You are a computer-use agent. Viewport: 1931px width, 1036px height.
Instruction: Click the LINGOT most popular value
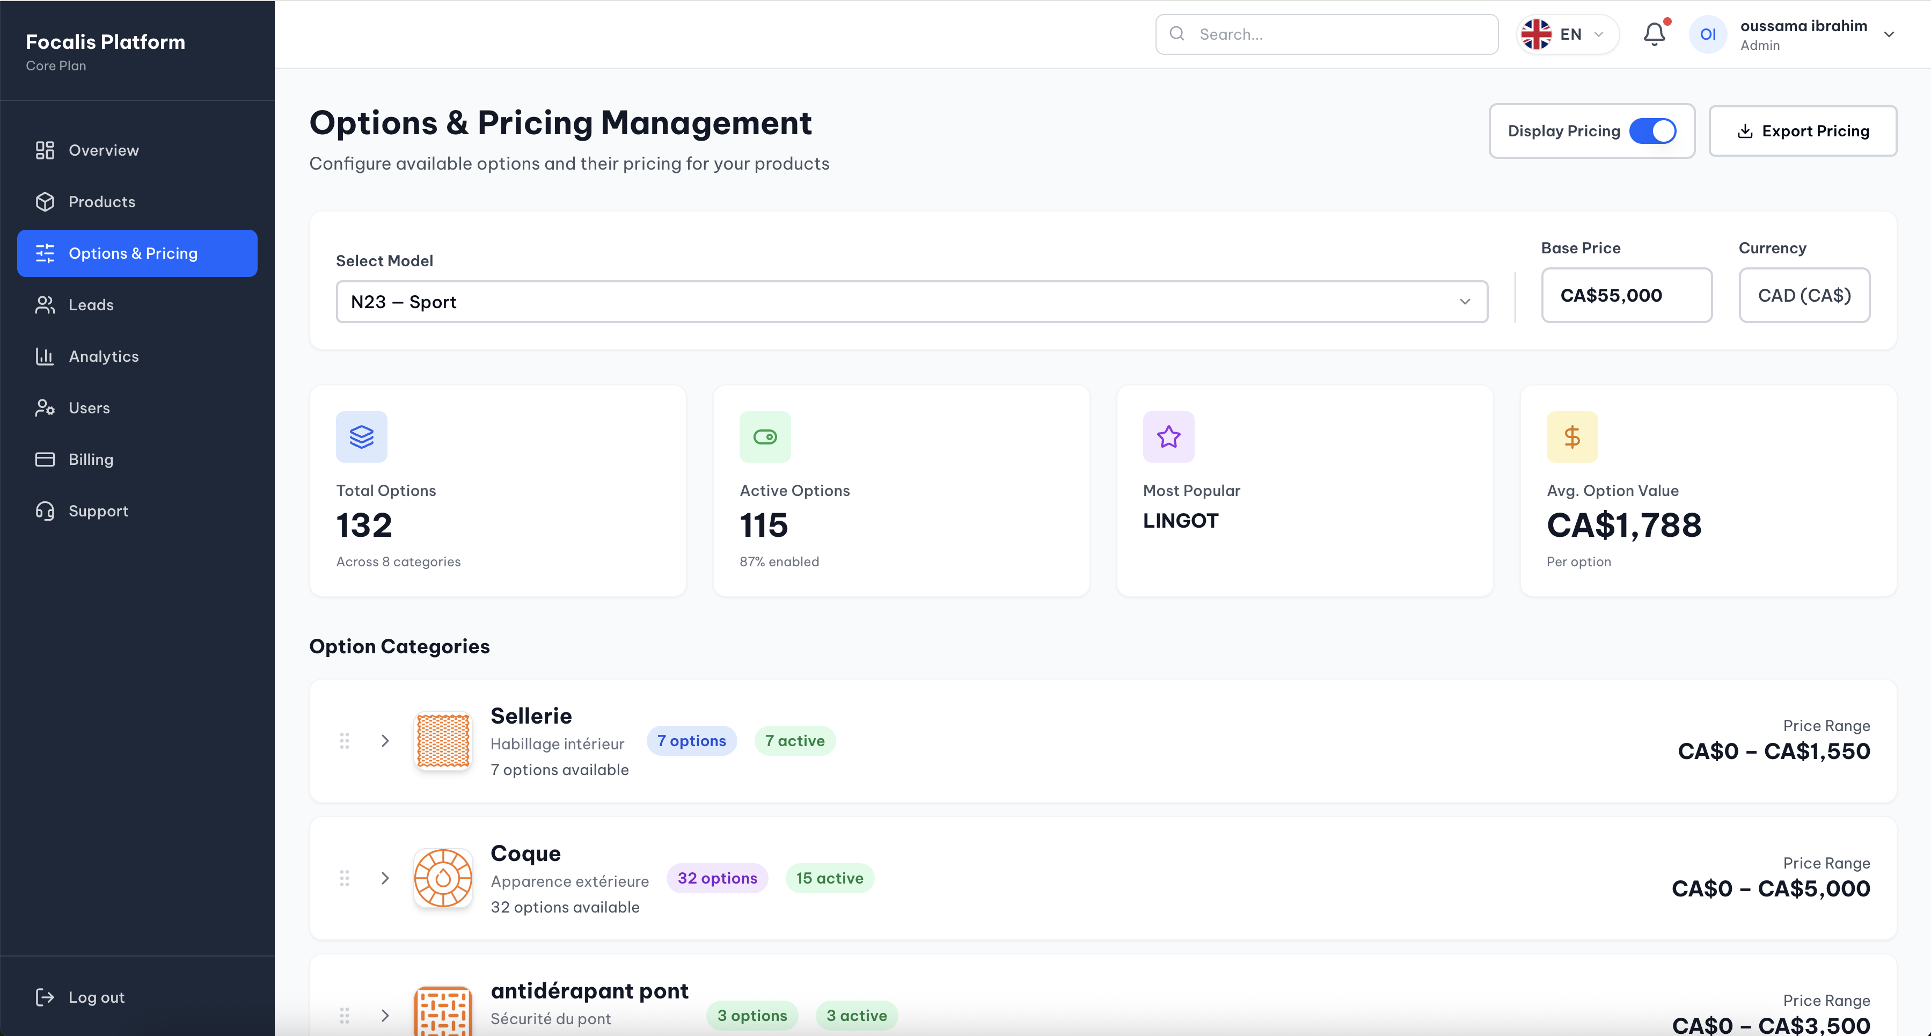[1181, 521]
